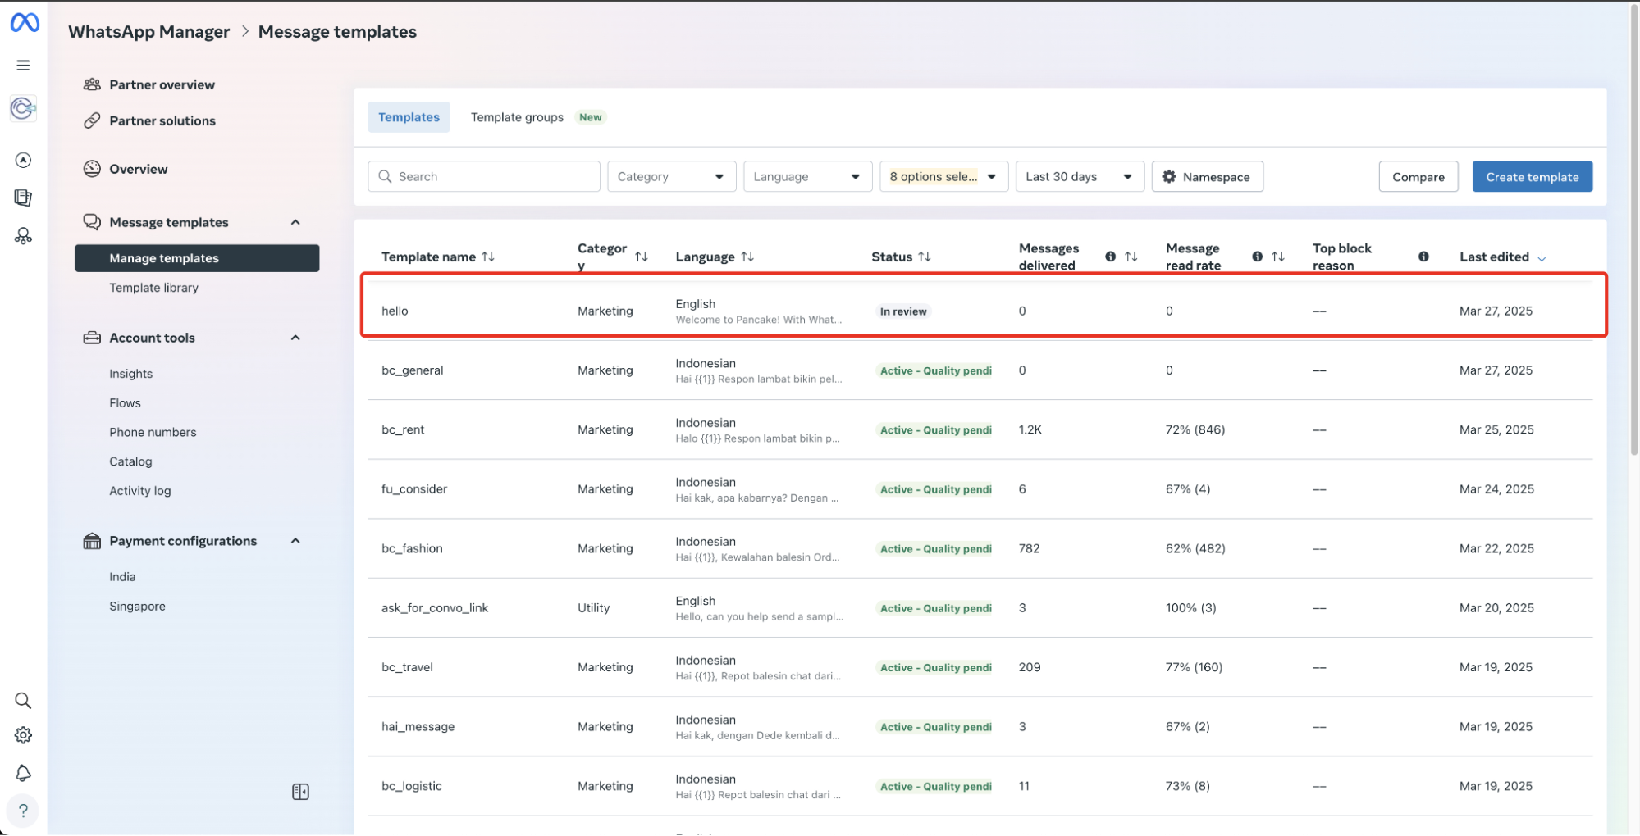Open the help question mark icon
1640x836 pixels.
click(23, 811)
